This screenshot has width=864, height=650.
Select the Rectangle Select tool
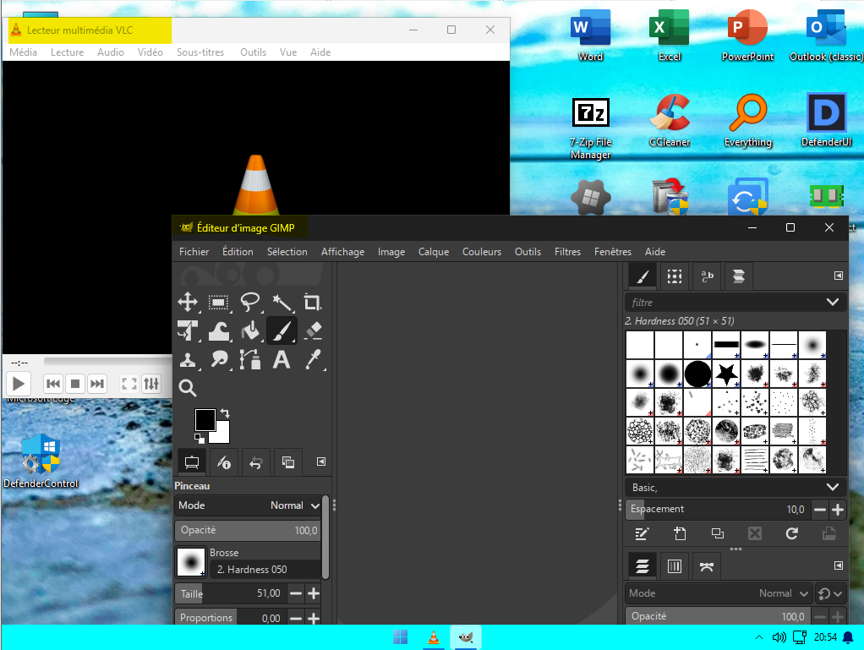pyautogui.click(x=219, y=302)
